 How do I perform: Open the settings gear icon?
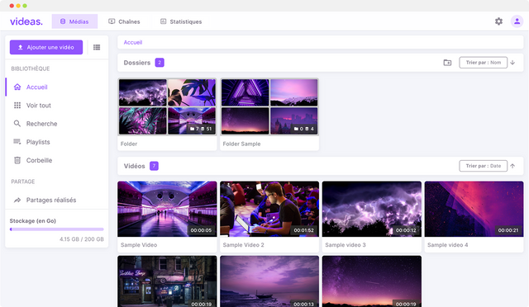click(x=498, y=21)
